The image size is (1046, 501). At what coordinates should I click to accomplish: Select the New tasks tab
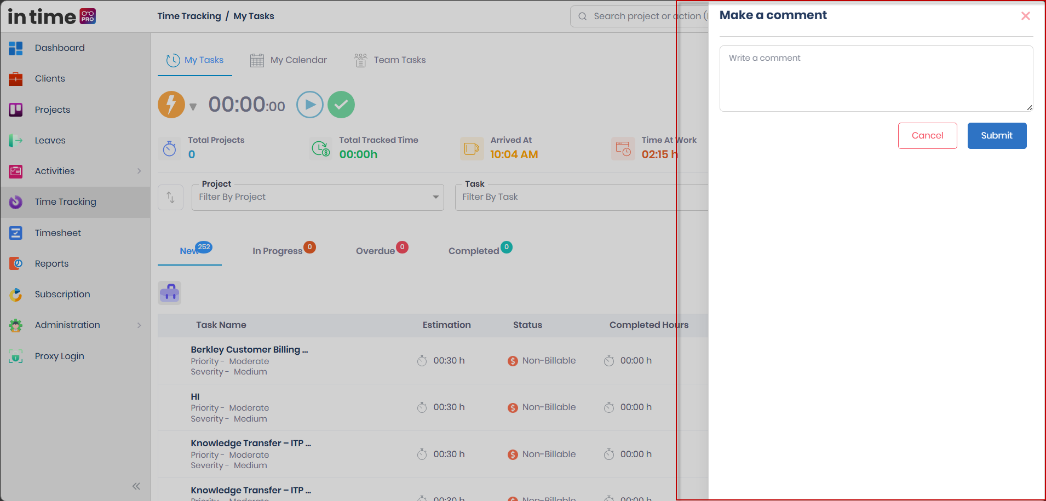point(190,250)
